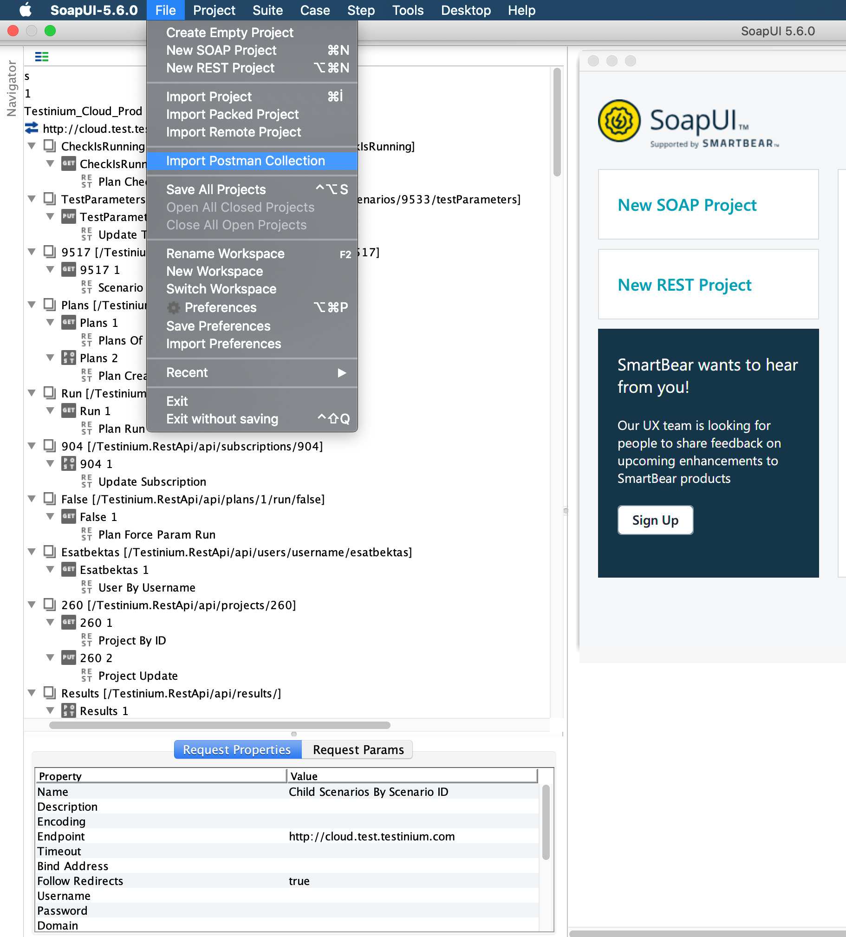Select Switch Workspace menu entry
Screen dimensions: 846x937
pos(252,289)
